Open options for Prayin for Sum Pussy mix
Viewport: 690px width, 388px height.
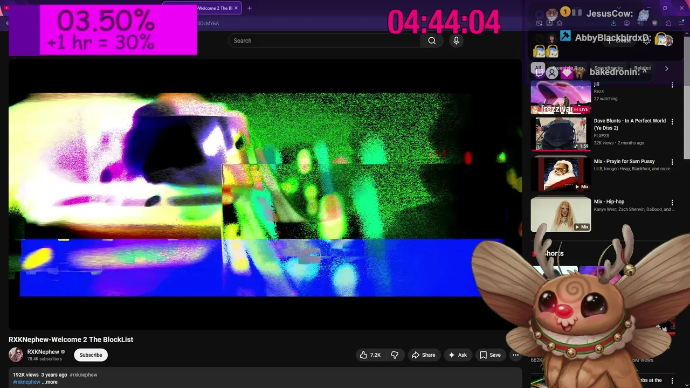point(672,162)
